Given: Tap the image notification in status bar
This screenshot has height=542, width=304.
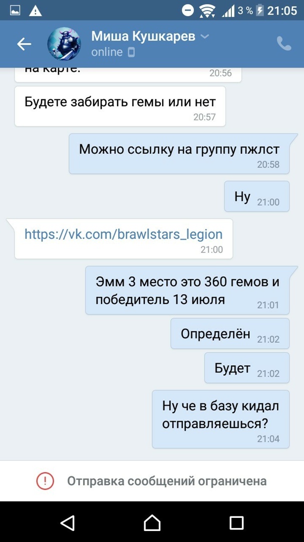Looking at the screenshot, I should [x=15, y=11].
